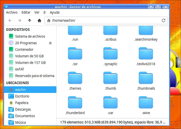Click the home icon inside path bar
The height and width of the screenshot is (129, 181).
click(49, 20)
